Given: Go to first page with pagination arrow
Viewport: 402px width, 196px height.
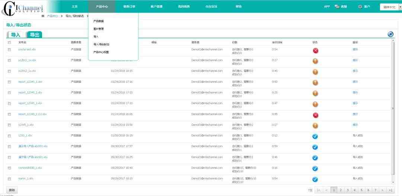Looking at the screenshot, I should [x=319, y=190].
